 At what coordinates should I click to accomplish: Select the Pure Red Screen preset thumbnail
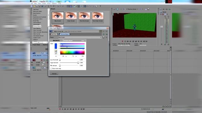click(x=84, y=18)
